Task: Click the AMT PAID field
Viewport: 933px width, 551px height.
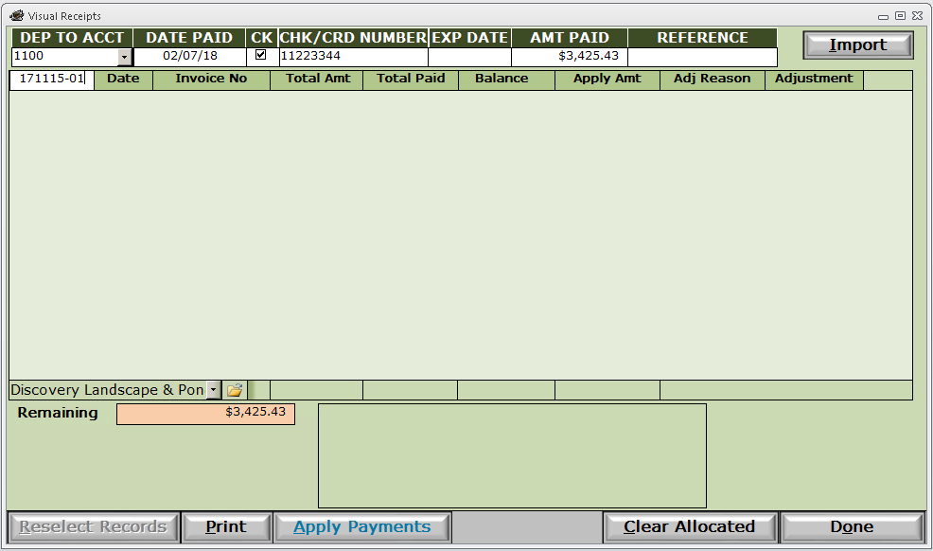Action: (570, 57)
